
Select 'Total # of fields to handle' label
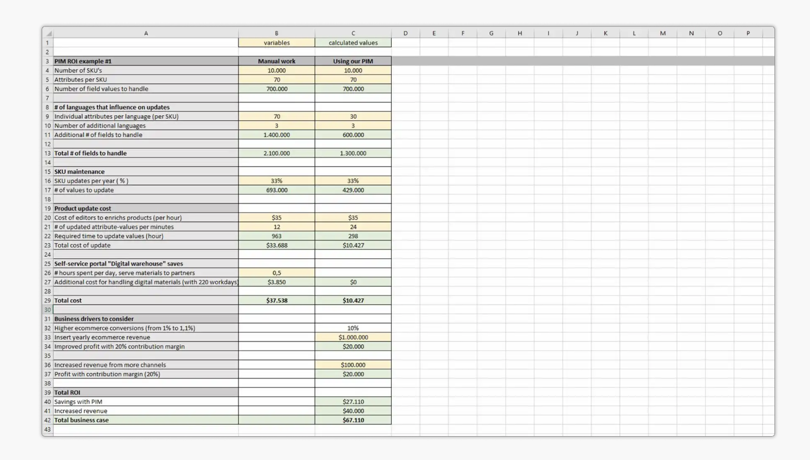[x=146, y=153]
